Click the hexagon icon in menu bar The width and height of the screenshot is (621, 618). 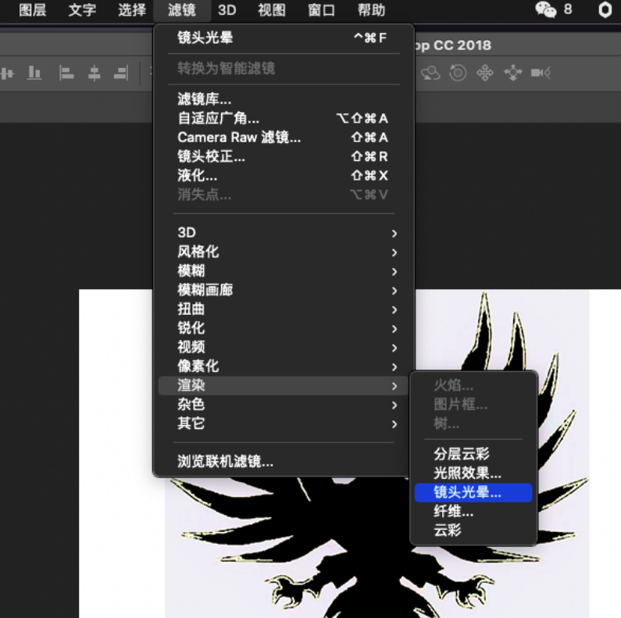click(x=605, y=9)
